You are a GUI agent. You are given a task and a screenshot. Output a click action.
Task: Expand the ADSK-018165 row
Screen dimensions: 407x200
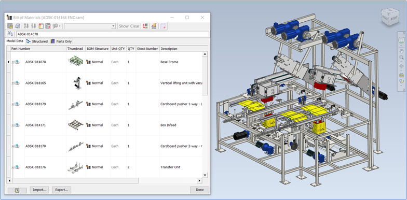coord(13,83)
